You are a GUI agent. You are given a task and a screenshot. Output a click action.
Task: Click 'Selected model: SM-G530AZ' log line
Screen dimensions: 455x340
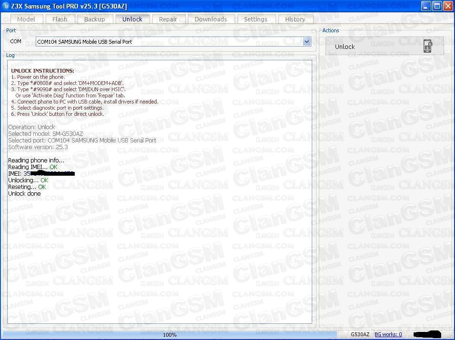(x=46, y=134)
